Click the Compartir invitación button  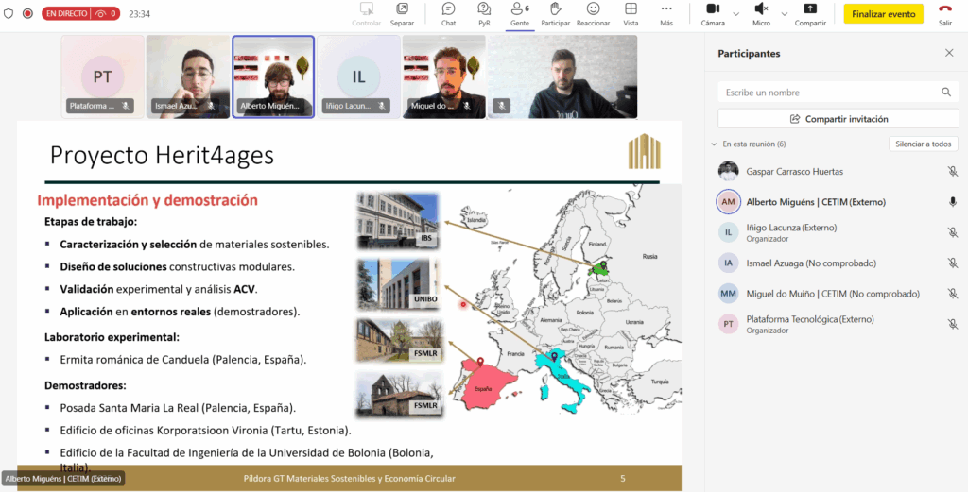point(838,119)
